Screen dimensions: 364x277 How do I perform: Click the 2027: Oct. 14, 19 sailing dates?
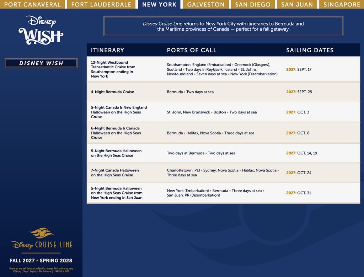click(x=301, y=153)
